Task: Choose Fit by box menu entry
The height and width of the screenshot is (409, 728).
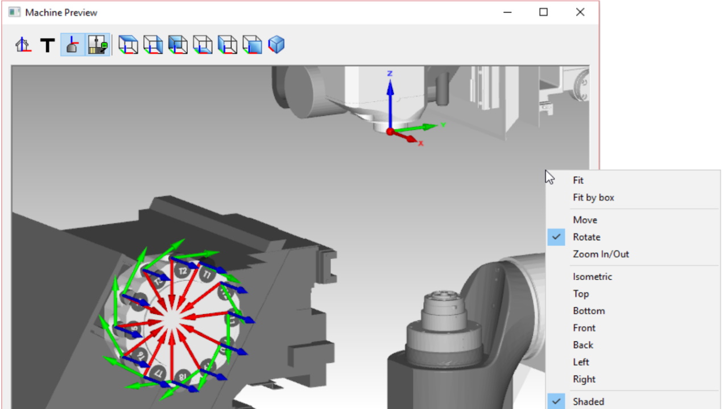Action: 593,198
